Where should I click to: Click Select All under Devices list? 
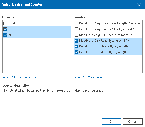pyautogui.click(x=9, y=77)
